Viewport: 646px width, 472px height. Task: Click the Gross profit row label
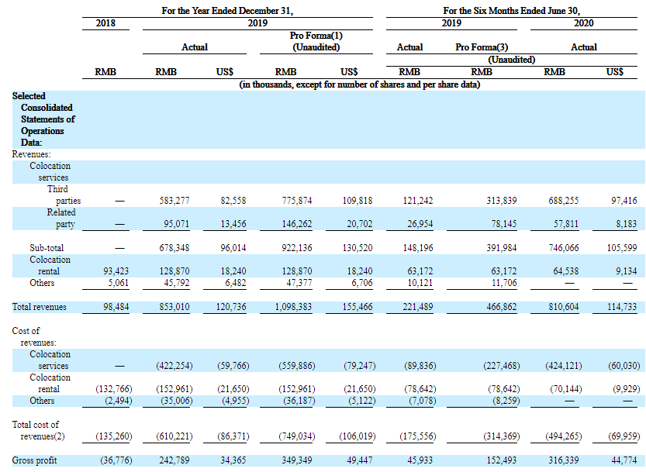point(36,460)
